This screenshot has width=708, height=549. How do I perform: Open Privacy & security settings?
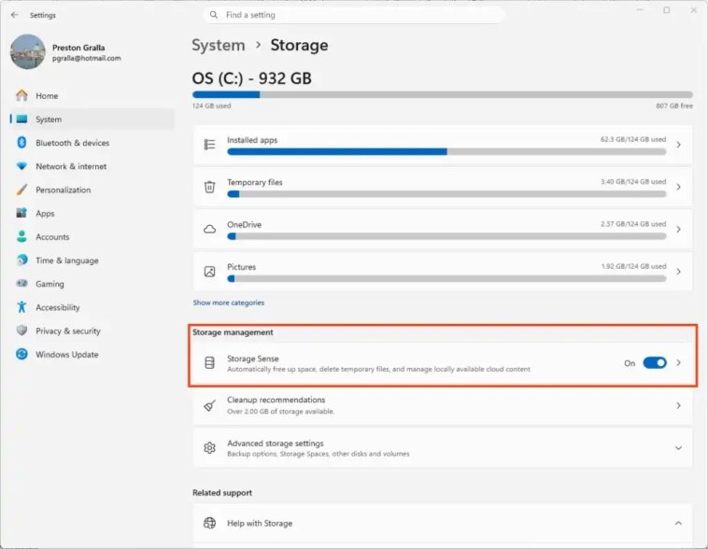(92, 331)
